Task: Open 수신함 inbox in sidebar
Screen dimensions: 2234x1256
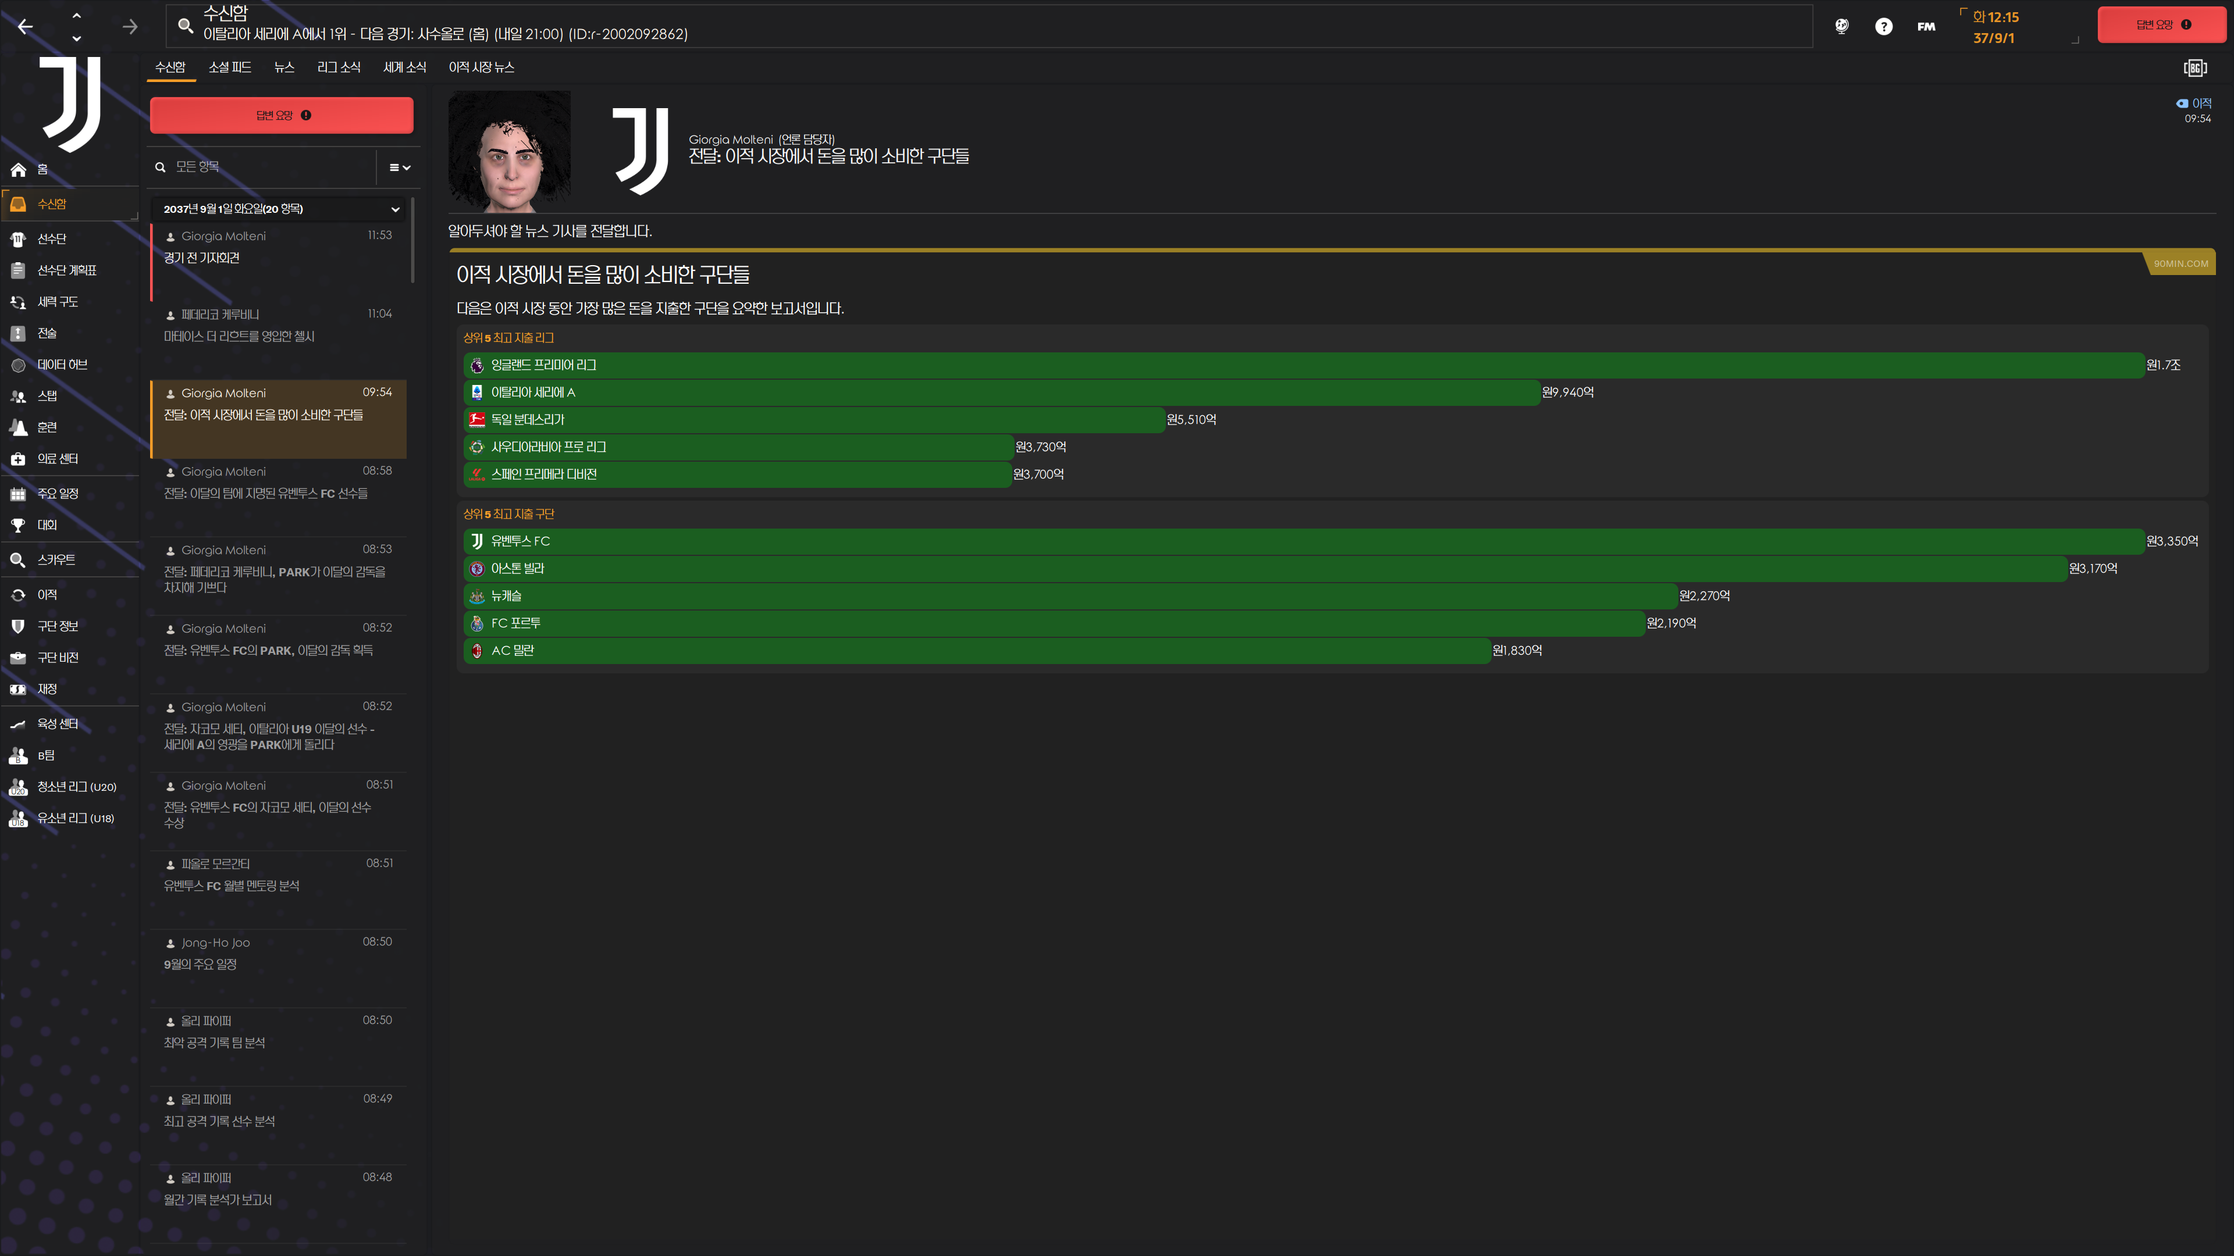Action: pos(69,204)
